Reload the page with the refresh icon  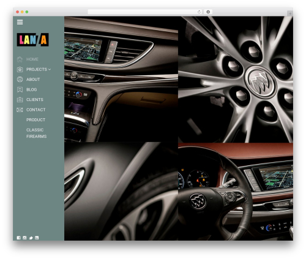[x=199, y=12]
